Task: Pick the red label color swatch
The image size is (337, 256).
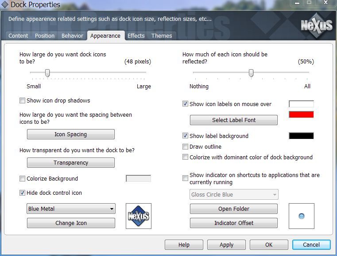Action: (x=301, y=115)
